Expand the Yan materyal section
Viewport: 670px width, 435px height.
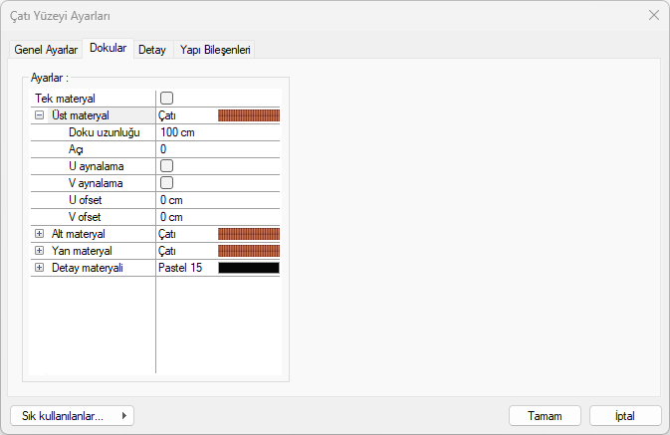click(x=39, y=251)
